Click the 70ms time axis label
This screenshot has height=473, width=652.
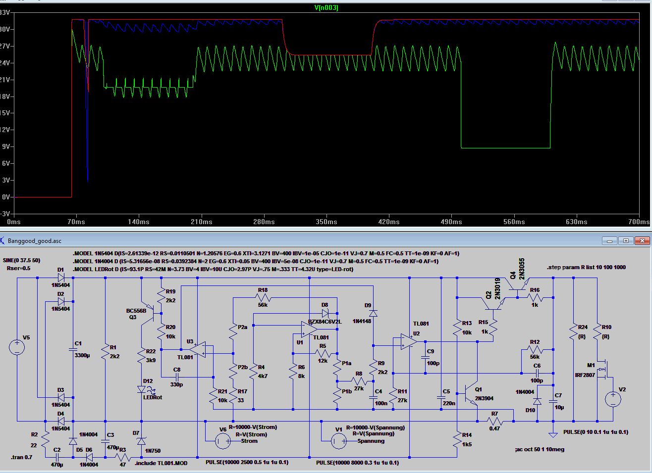pyautogui.click(x=76, y=222)
